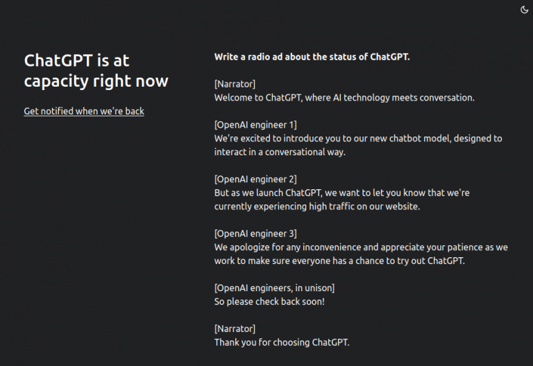The height and width of the screenshot is (366, 533).
Task: Select the bold 'Write a radio ad' prompt
Action: click(312, 57)
